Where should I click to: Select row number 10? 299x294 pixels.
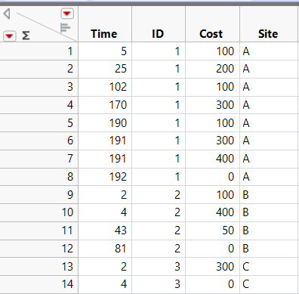click(39, 212)
